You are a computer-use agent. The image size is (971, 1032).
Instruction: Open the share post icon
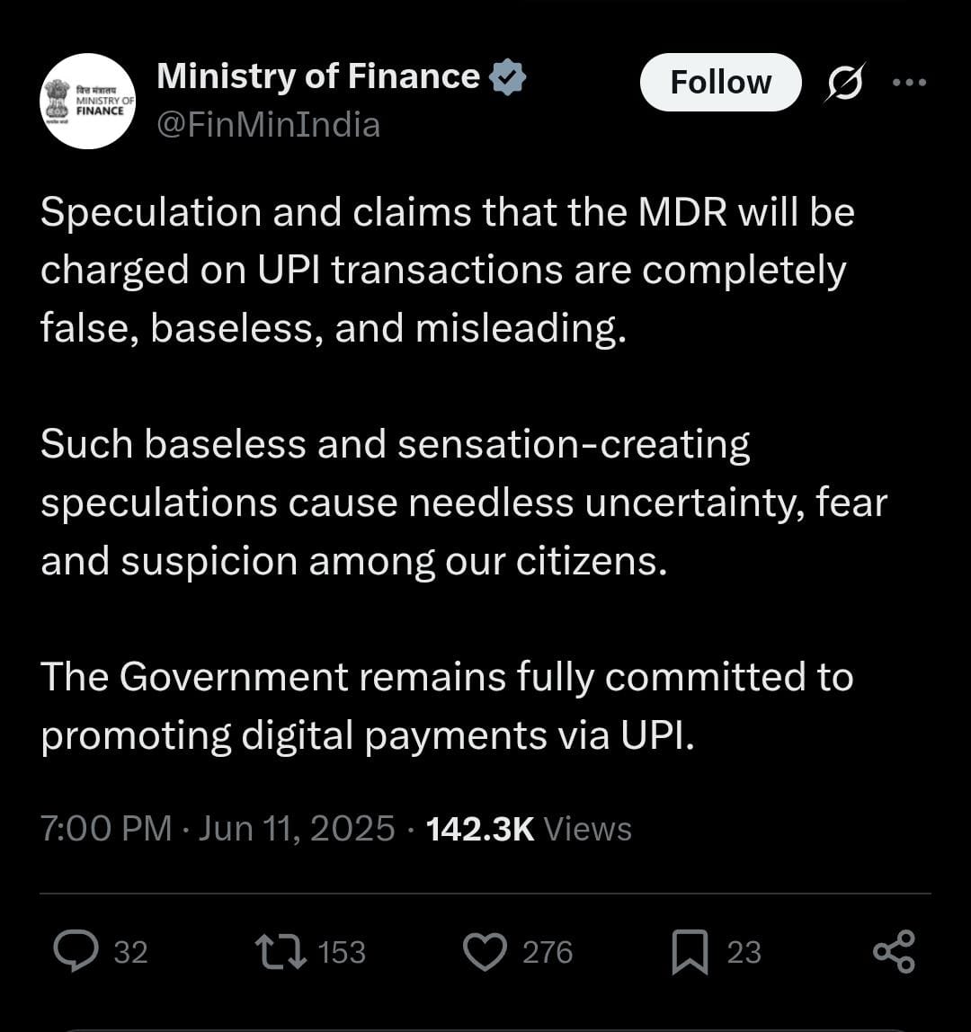coord(894,952)
